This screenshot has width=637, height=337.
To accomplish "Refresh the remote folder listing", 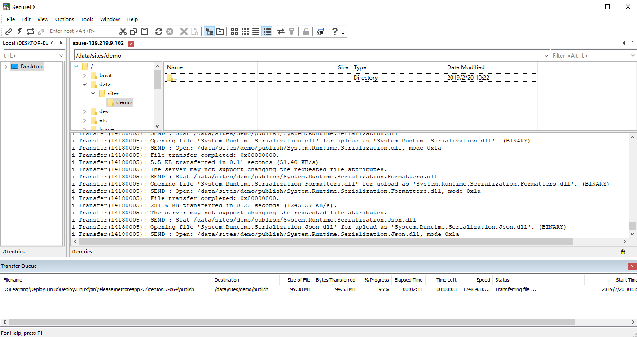I will tap(158, 31).
